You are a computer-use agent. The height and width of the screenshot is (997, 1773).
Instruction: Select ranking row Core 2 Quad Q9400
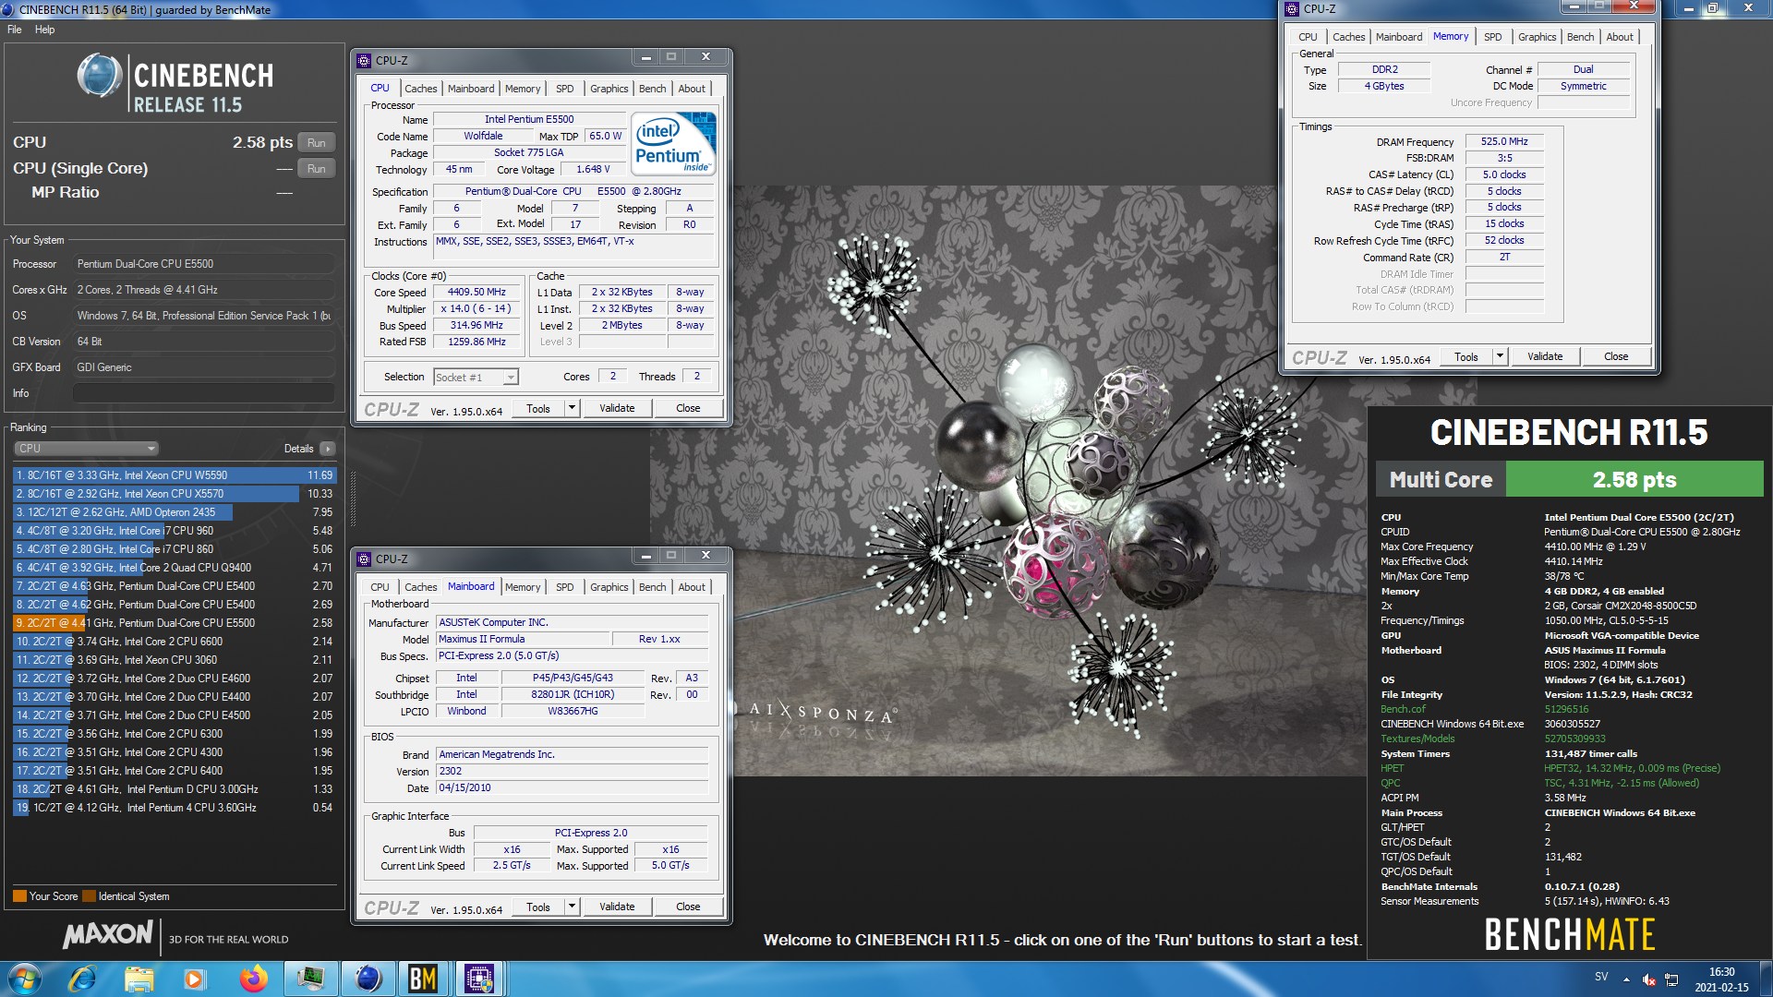click(175, 568)
